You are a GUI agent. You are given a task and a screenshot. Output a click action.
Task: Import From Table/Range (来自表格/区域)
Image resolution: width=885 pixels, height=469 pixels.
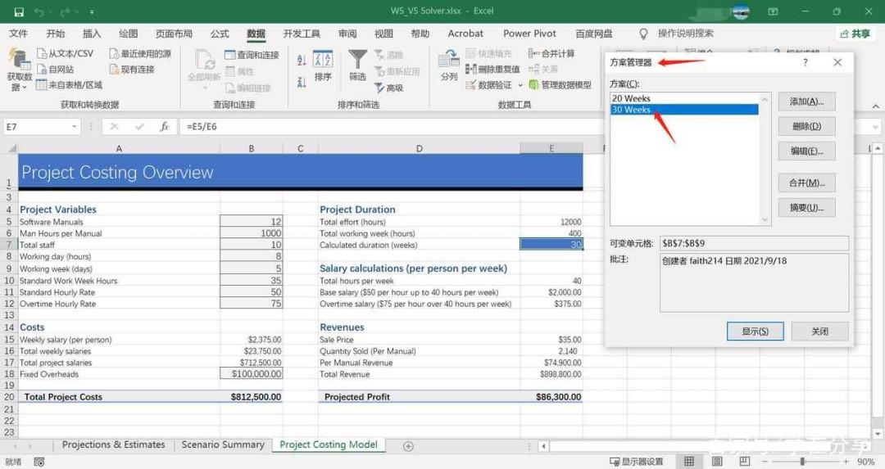click(70, 85)
